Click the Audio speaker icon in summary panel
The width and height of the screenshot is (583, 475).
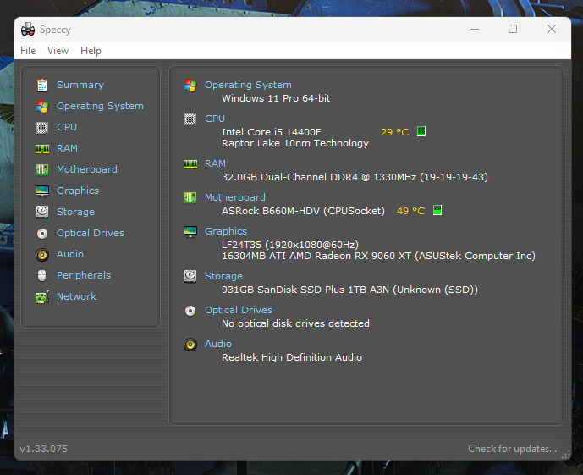(190, 344)
